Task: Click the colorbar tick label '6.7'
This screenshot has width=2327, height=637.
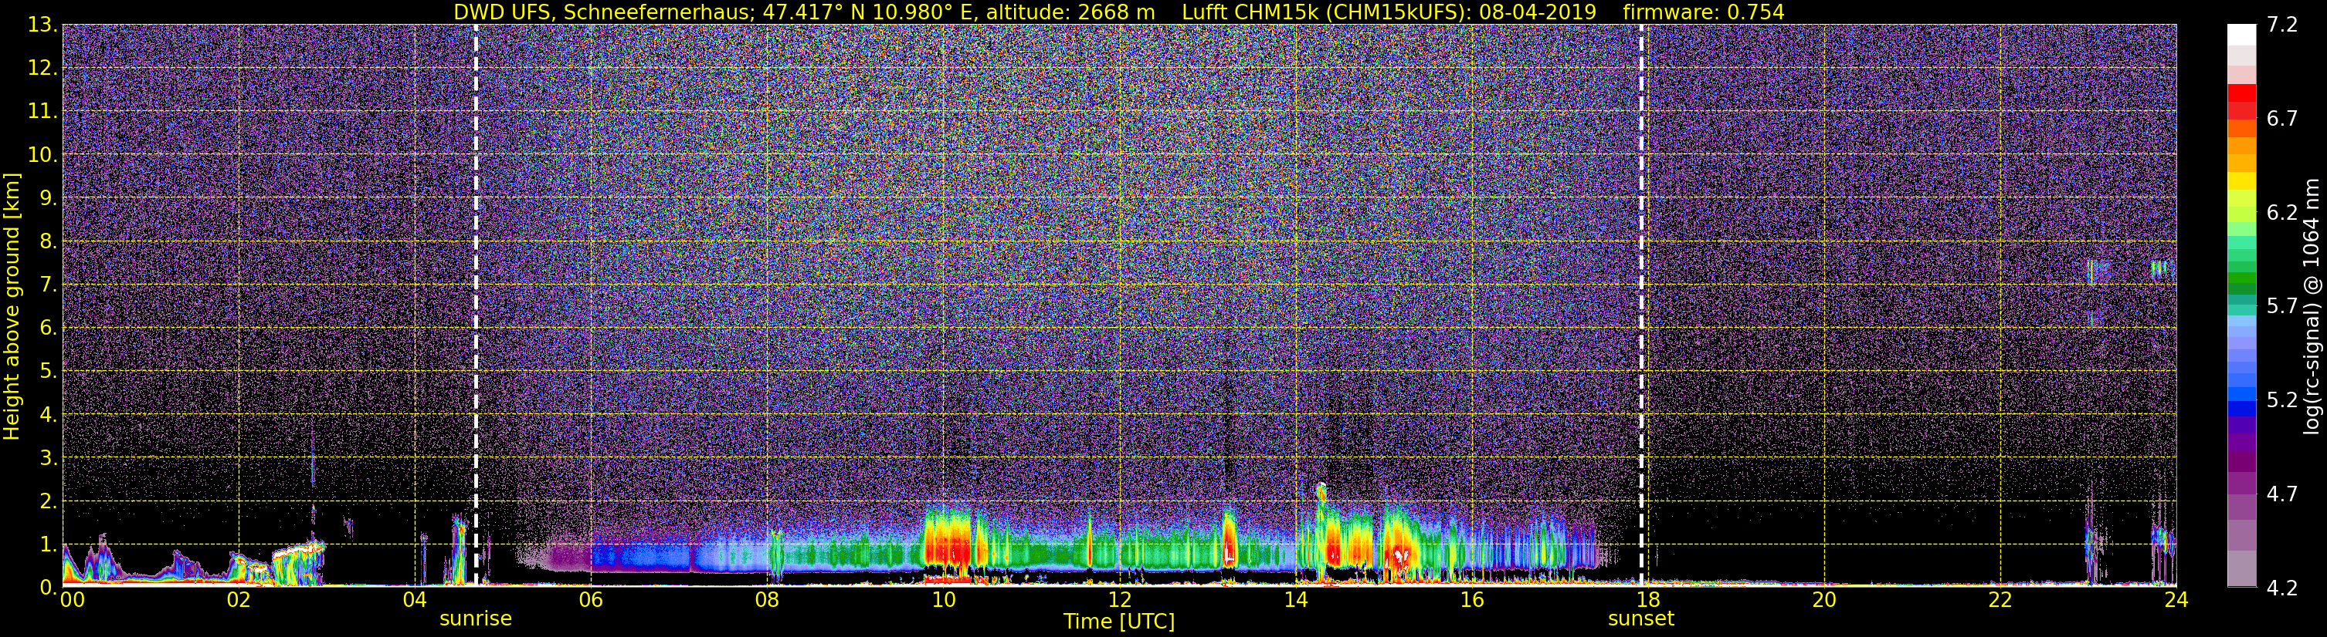Action: point(2282,119)
